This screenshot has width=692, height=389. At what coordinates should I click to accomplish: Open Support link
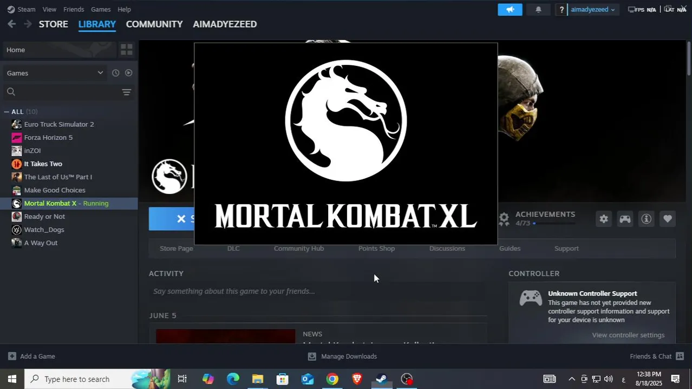pyautogui.click(x=566, y=249)
